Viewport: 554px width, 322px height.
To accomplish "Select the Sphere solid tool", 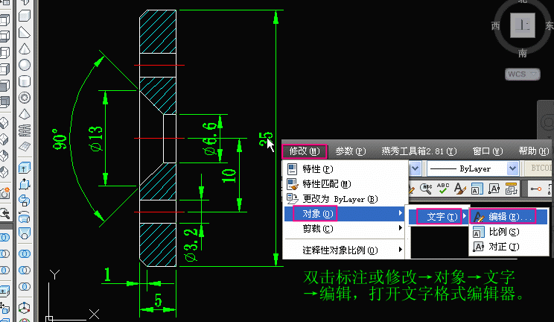I will tap(25, 65).
